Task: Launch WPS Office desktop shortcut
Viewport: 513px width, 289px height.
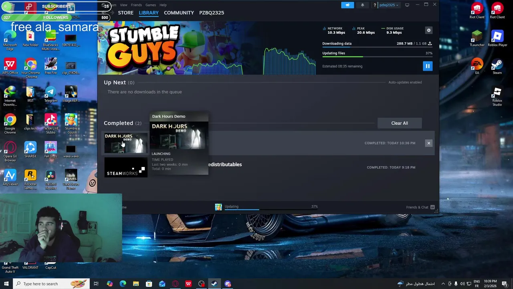Action: [x=10, y=67]
